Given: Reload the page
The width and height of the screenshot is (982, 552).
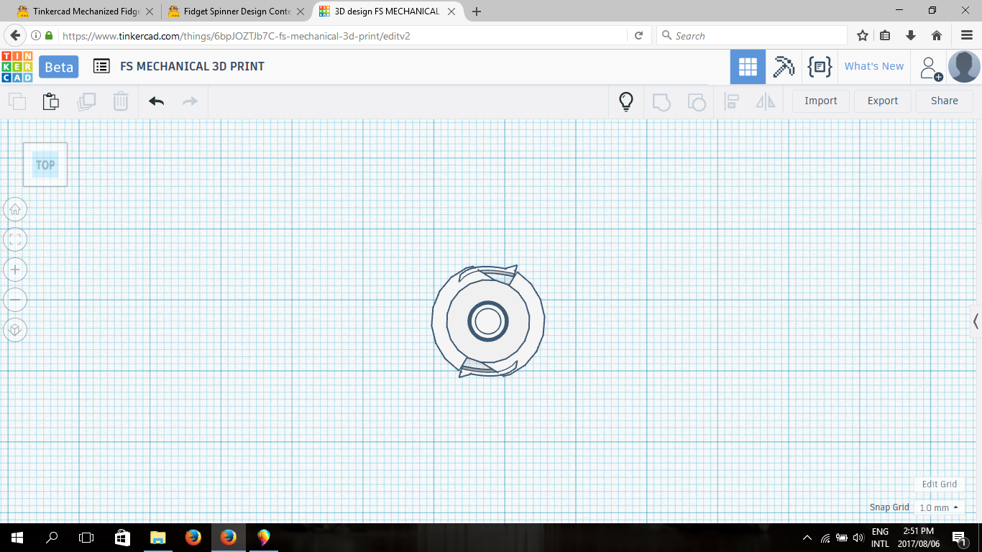Looking at the screenshot, I should click(x=638, y=36).
